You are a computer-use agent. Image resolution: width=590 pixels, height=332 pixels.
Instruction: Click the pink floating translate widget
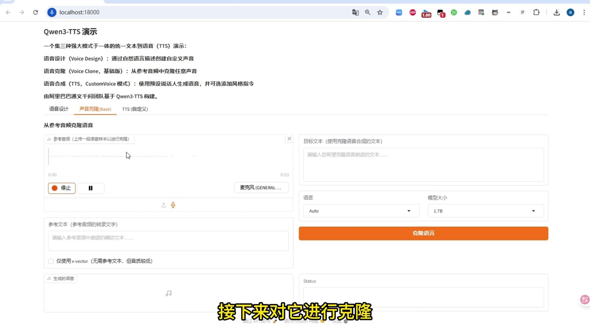point(584,300)
